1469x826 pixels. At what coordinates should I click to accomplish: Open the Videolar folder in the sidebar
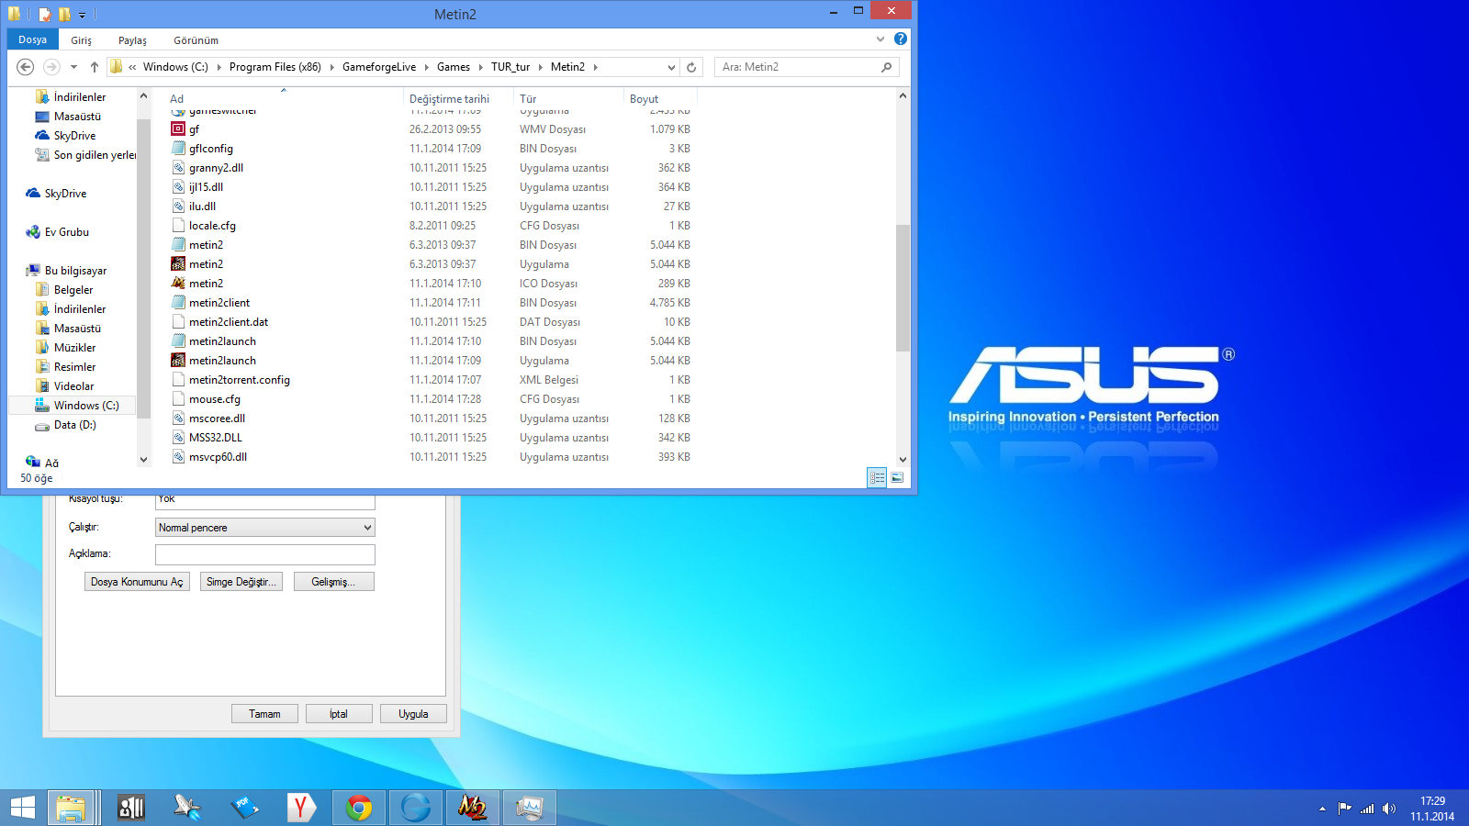[x=73, y=386]
